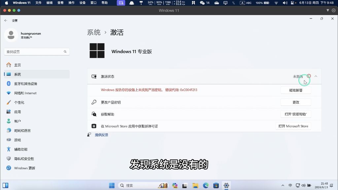
Task: Click the magnifier icon in settings search
Action: coord(65,52)
